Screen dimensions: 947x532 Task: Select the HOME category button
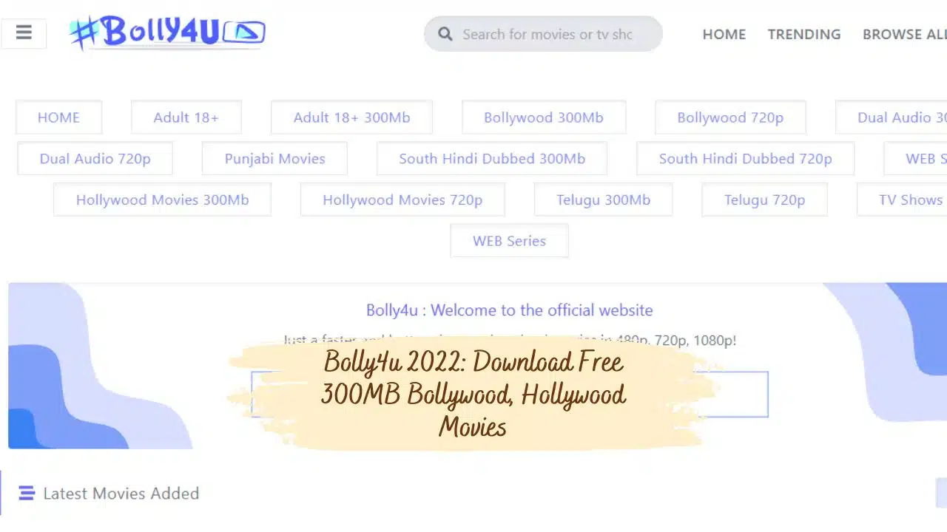(58, 117)
